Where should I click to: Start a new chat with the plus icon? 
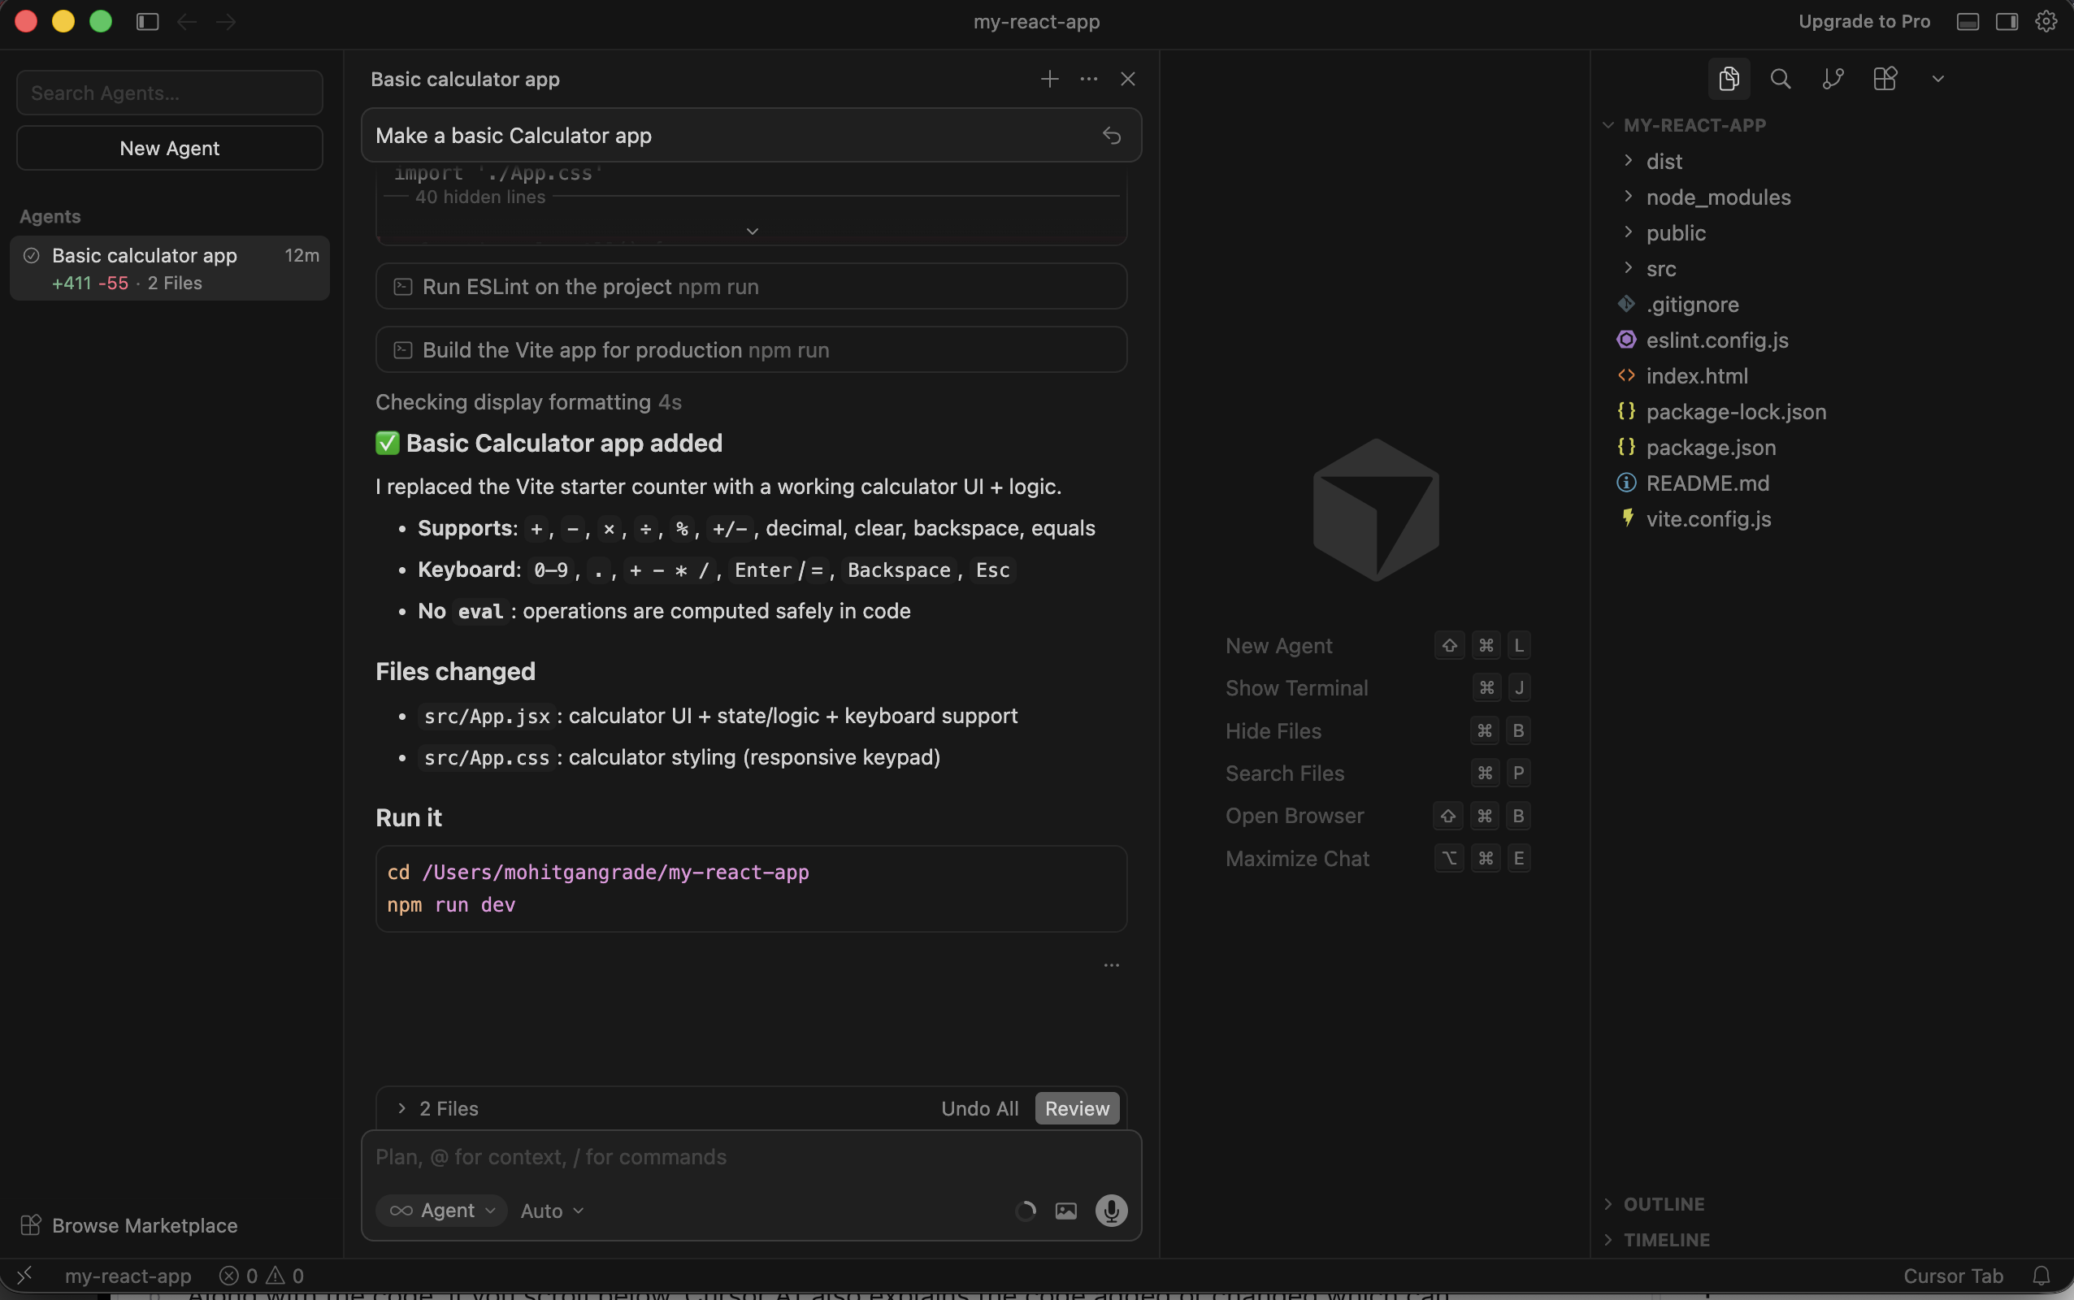1049,79
